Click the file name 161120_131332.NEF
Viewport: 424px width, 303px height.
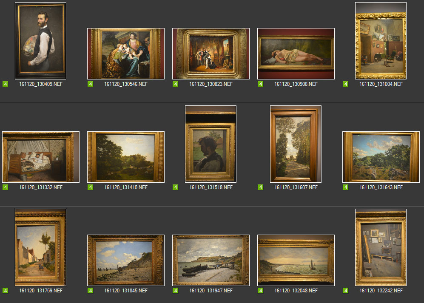(41, 187)
